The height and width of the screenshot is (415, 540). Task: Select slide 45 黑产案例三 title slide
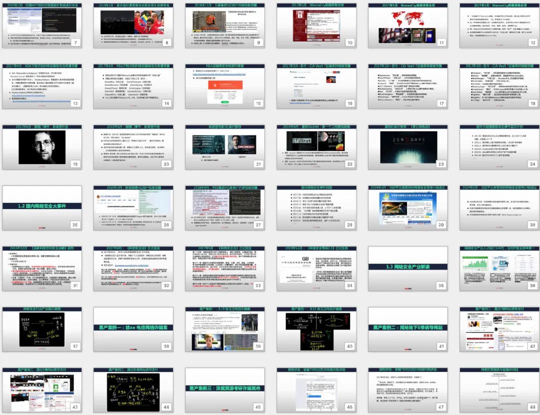224,391
